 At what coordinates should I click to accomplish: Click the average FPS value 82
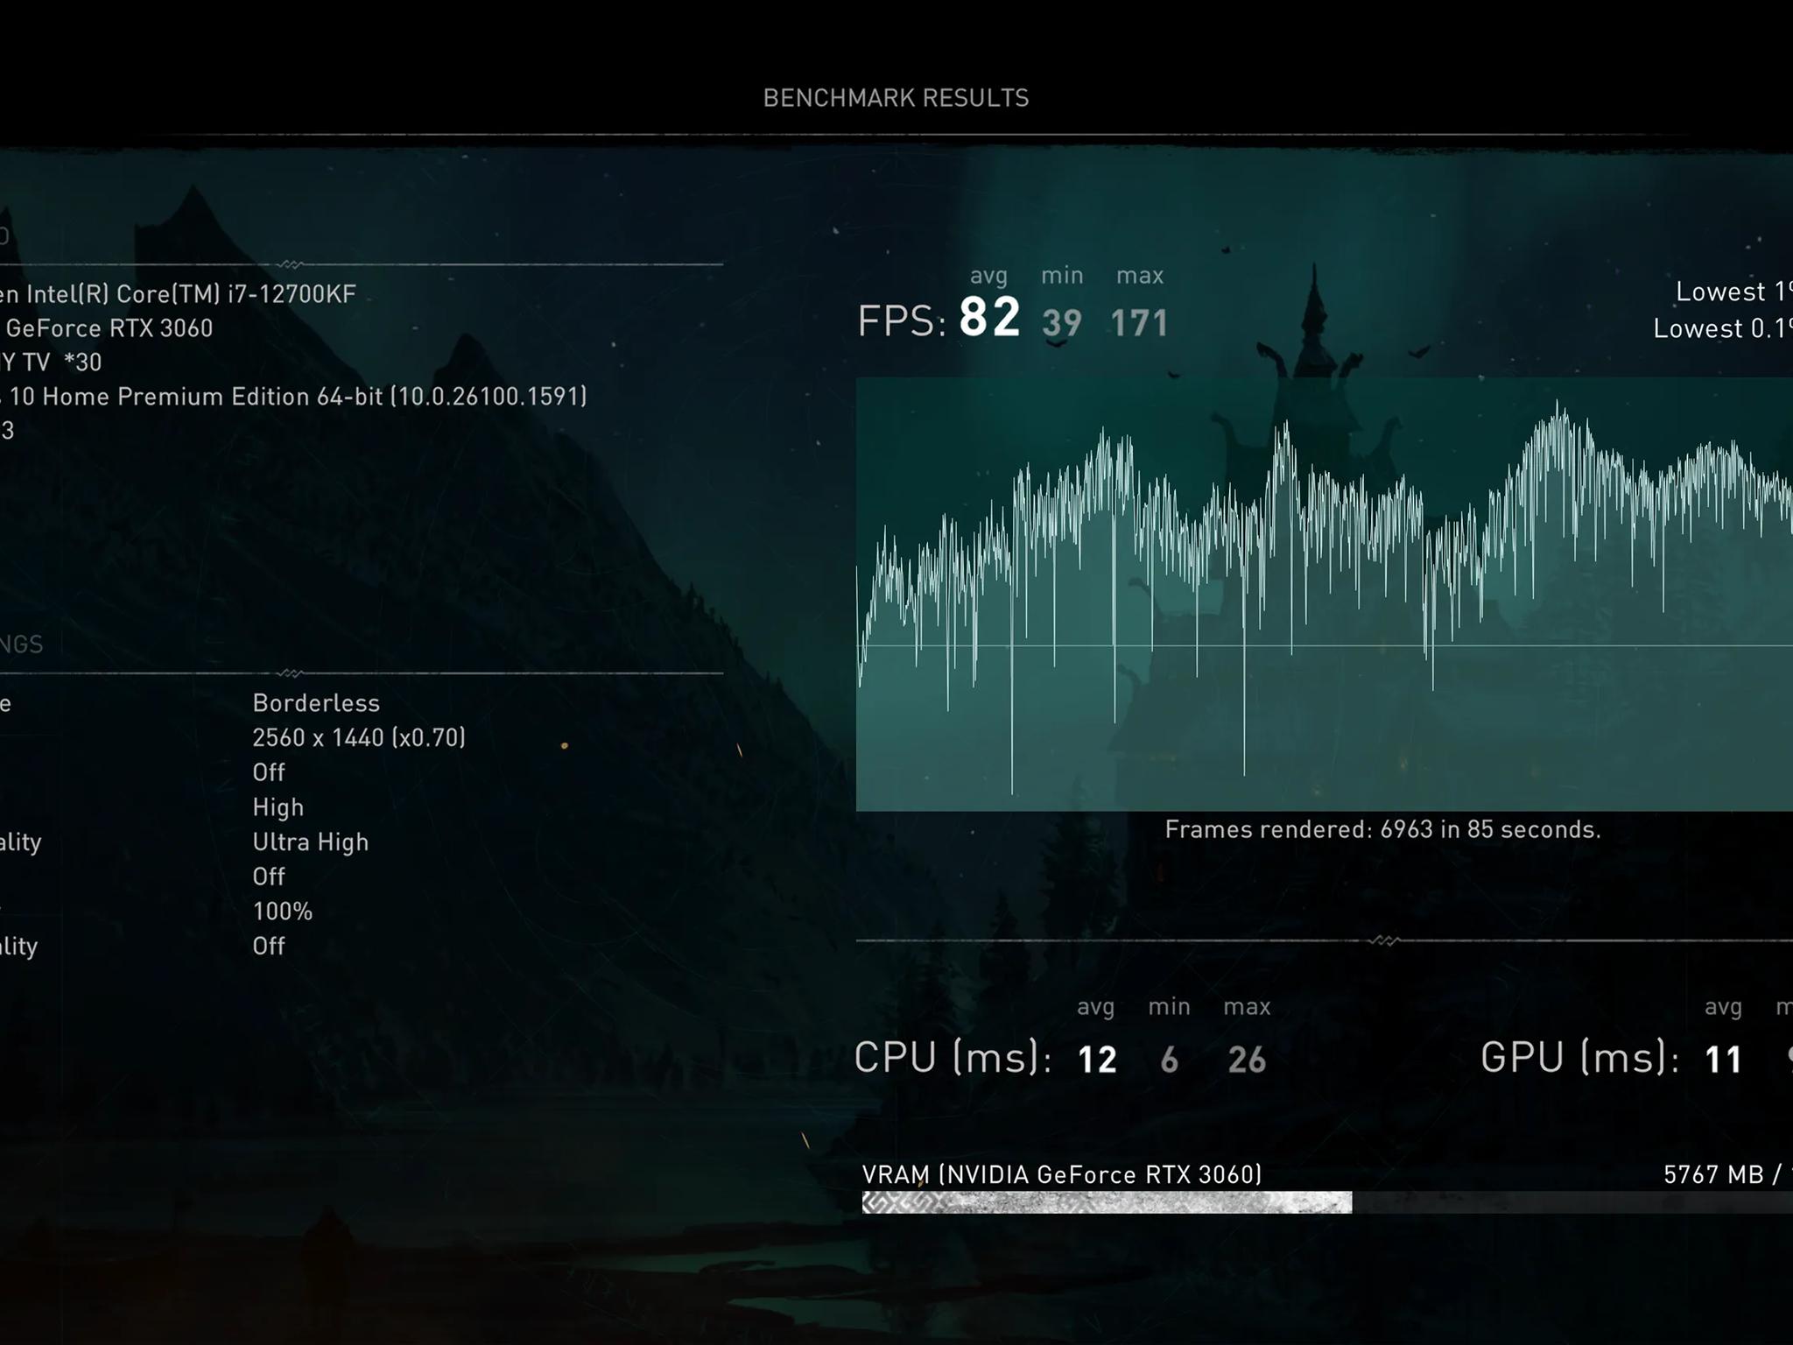coord(989,317)
